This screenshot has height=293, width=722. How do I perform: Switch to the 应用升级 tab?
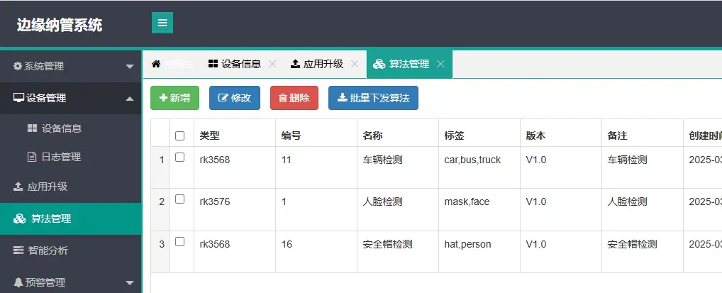[x=317, y=64]
